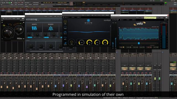Viewport: 177px width, 99px height.
Task: Click Pinout in the Kickbox plugin window
Action: tap(46, 16)
